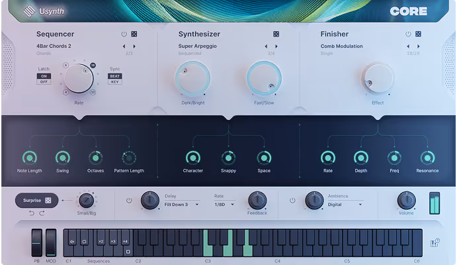This screenshot has height=265, width=457.
Task: Select rate value 4 on Rate dial
Action: [66, 92]
